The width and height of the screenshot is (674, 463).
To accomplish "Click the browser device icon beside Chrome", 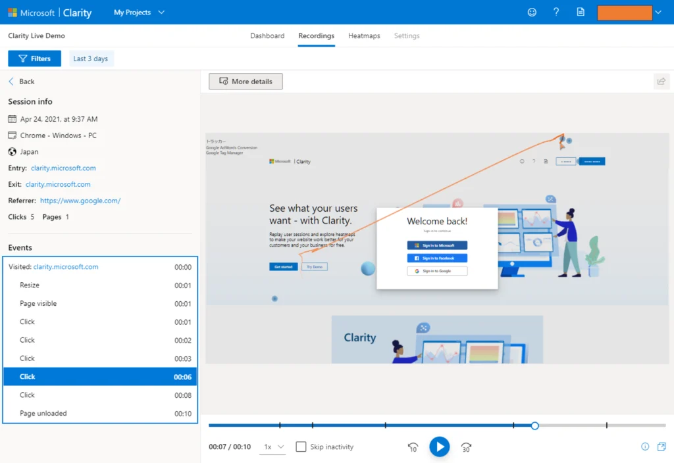I will click(x=12, y=135).
